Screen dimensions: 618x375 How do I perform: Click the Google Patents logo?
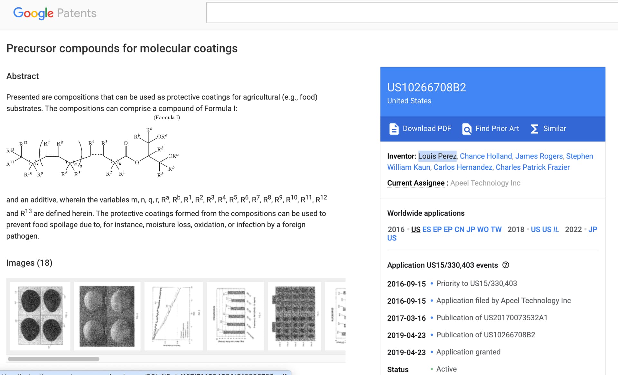55,13
